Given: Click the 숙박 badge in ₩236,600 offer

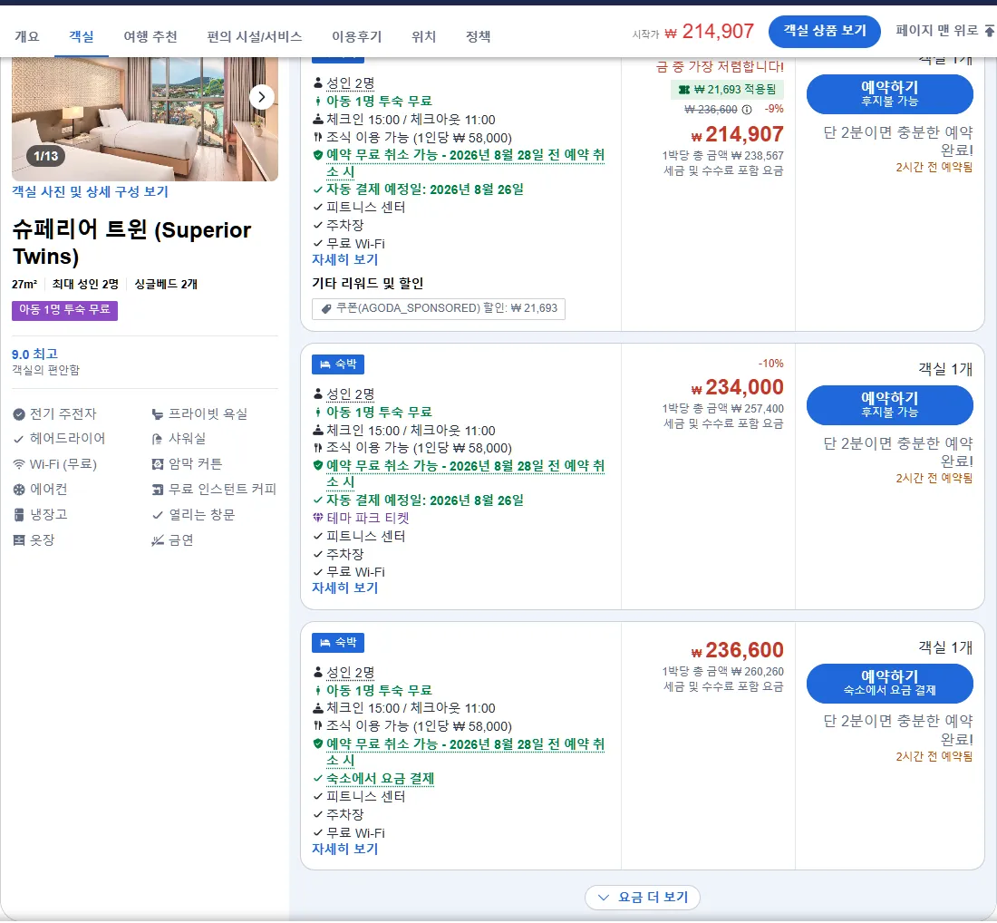Looking at the screenshot, I should click(x=338, y=643).
